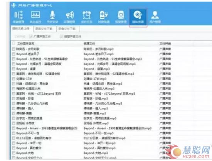Screen dimensions: 212x161
Task: Click 广播声音 type cell in Beyond-不可一世 row
Action: click(165, 133)
